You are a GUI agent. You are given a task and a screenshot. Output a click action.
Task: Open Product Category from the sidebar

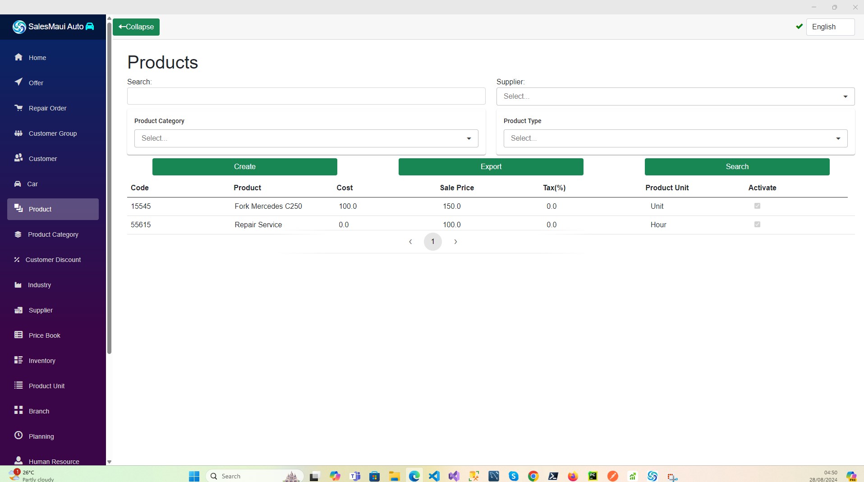pos(53,234)
